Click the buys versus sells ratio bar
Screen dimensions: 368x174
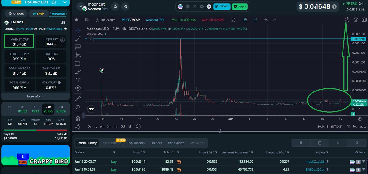35,130
